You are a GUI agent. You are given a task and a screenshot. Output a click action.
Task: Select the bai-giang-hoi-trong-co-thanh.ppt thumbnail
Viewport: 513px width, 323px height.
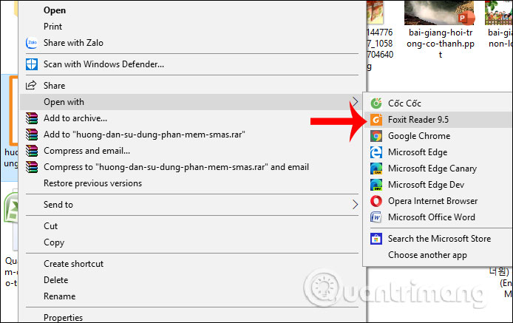tap(440, 13)
